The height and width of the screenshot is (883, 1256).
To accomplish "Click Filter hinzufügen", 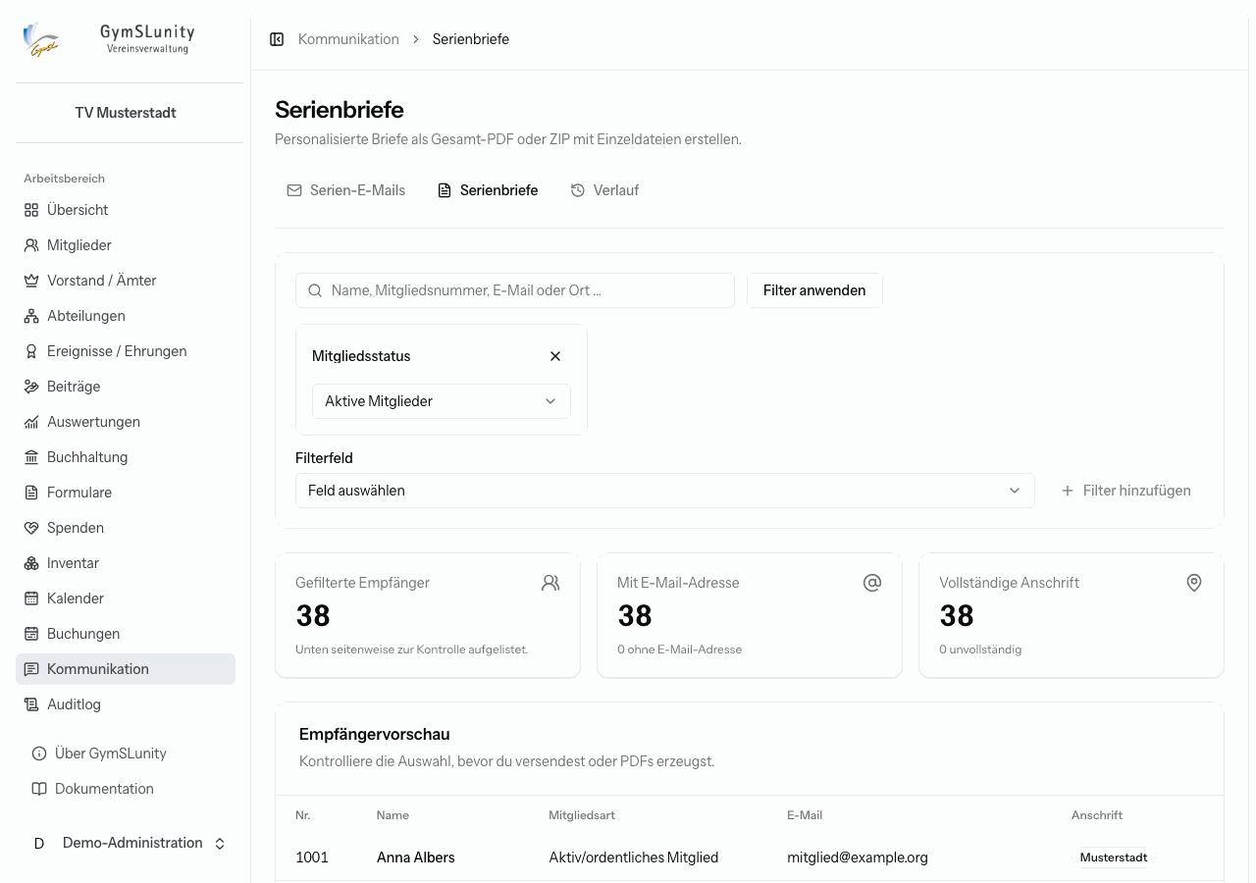I will (1126, 491).
